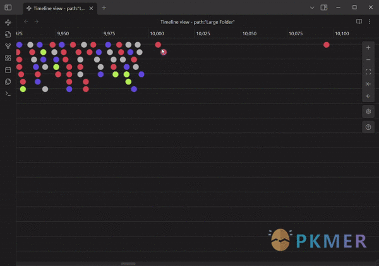Click the green dot in bottom-left row
The height and width of the screenshot is (266, 379).
click(23, 90)
